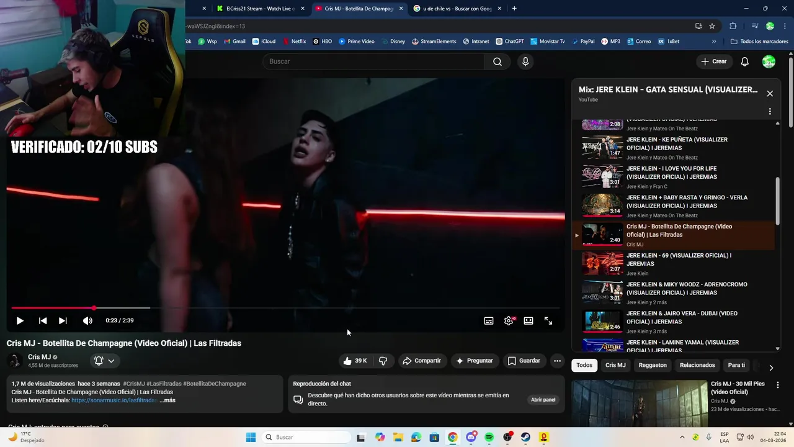Show more filter chips with right arrow
The image size is (794, 447).
pos(771,368)
